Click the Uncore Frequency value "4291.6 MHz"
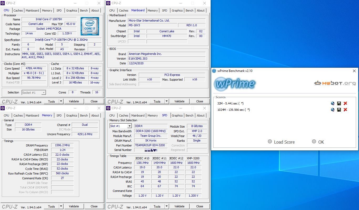 pyautogui.click(x=85, y=134)
